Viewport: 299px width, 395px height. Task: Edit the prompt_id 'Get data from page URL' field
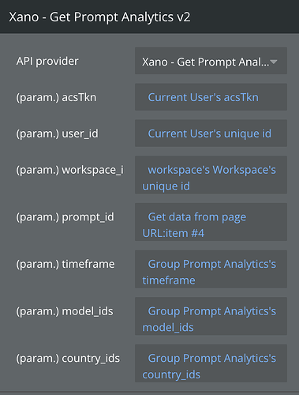pos(211,222)
